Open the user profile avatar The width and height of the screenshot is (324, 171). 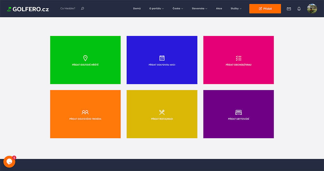(312, 9)
